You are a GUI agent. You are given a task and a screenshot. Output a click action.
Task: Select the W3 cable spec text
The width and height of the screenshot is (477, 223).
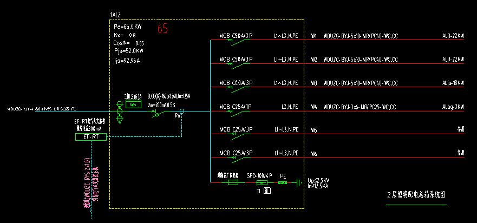(361, 83)
